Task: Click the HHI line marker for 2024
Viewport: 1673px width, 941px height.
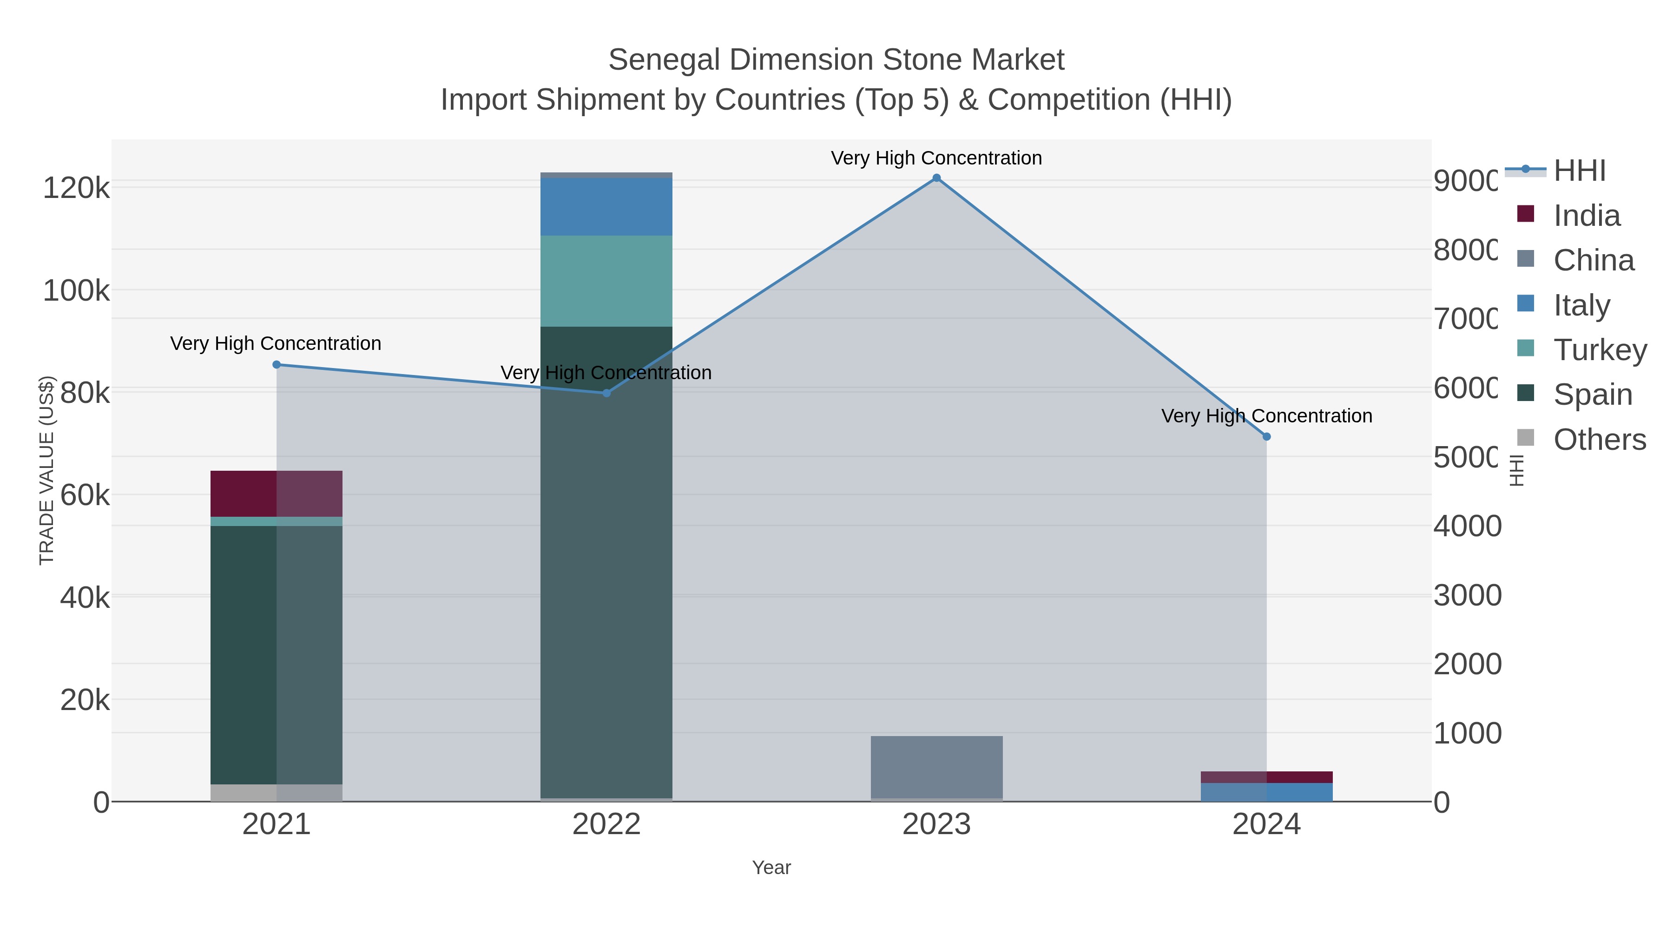Action: 1266,437
